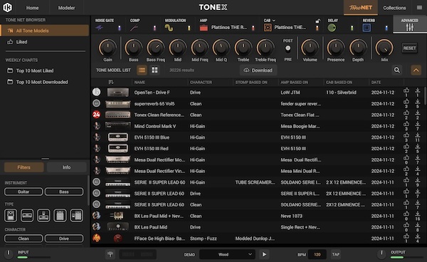Select the fifth Type filter icon
Screen dimensions: 427x262
(77, 216)
